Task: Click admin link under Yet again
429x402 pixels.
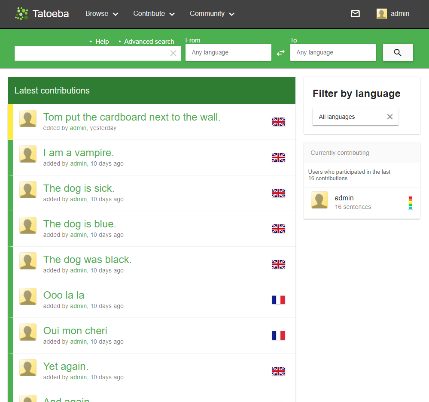Action: pyautogui.click(x=79, y=377)
